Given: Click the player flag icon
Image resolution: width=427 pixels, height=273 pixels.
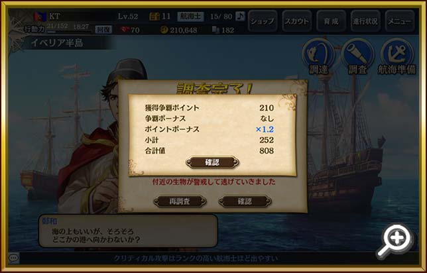Looking at the screenshot, I should [40, 17].
